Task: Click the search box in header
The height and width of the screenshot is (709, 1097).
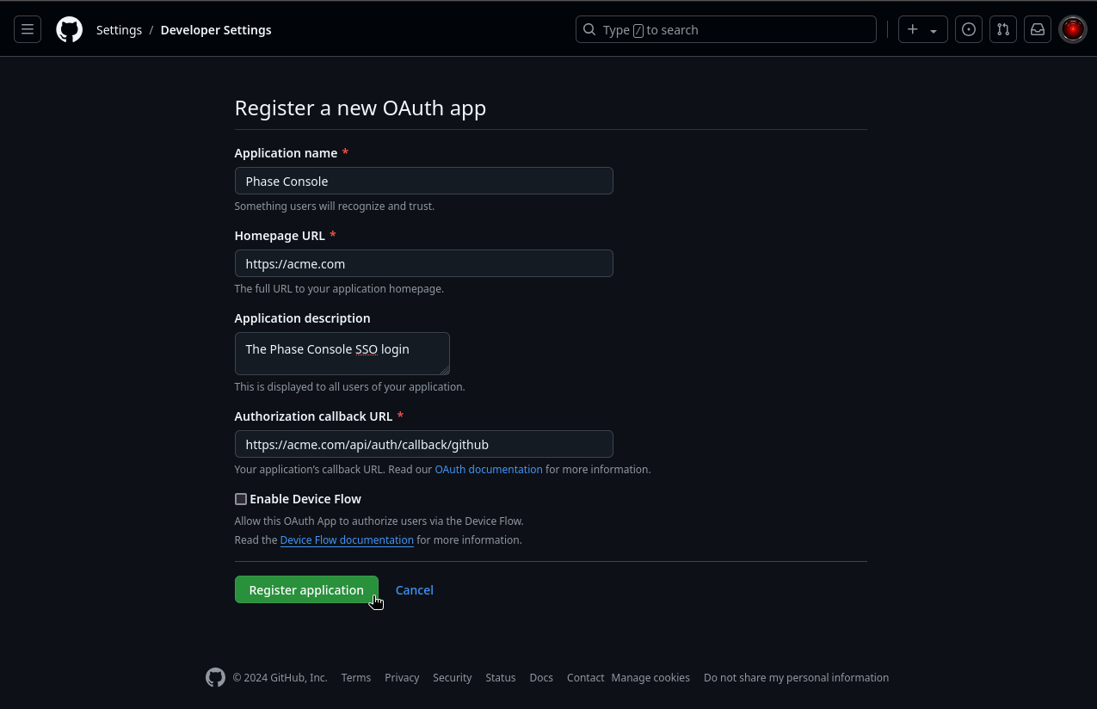Action: coord(725,29)
